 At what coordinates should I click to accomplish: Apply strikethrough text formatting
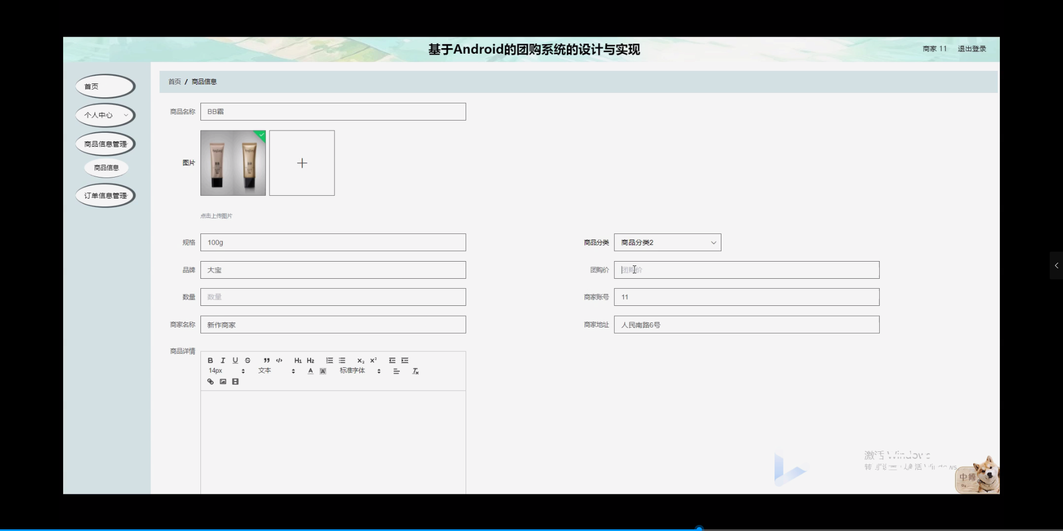pyautogui.click(x=247, y=360)
